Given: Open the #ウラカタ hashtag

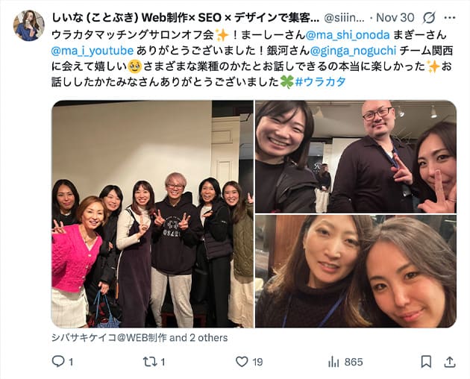Looking at the screenshot, I should click(x=321, y=81).
